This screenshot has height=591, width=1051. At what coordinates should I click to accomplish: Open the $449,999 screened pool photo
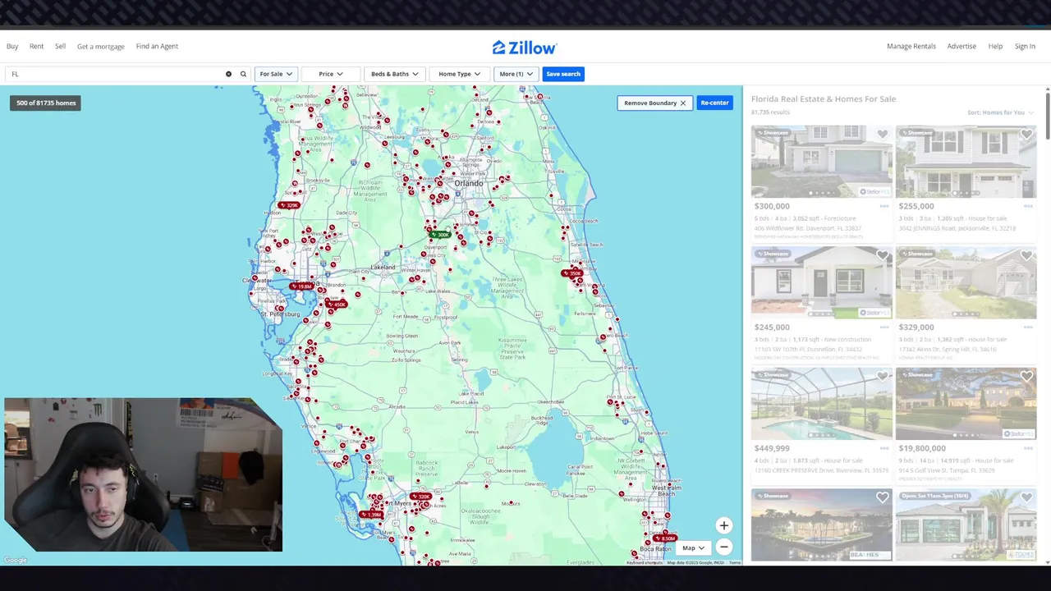(x=821, y=403)
